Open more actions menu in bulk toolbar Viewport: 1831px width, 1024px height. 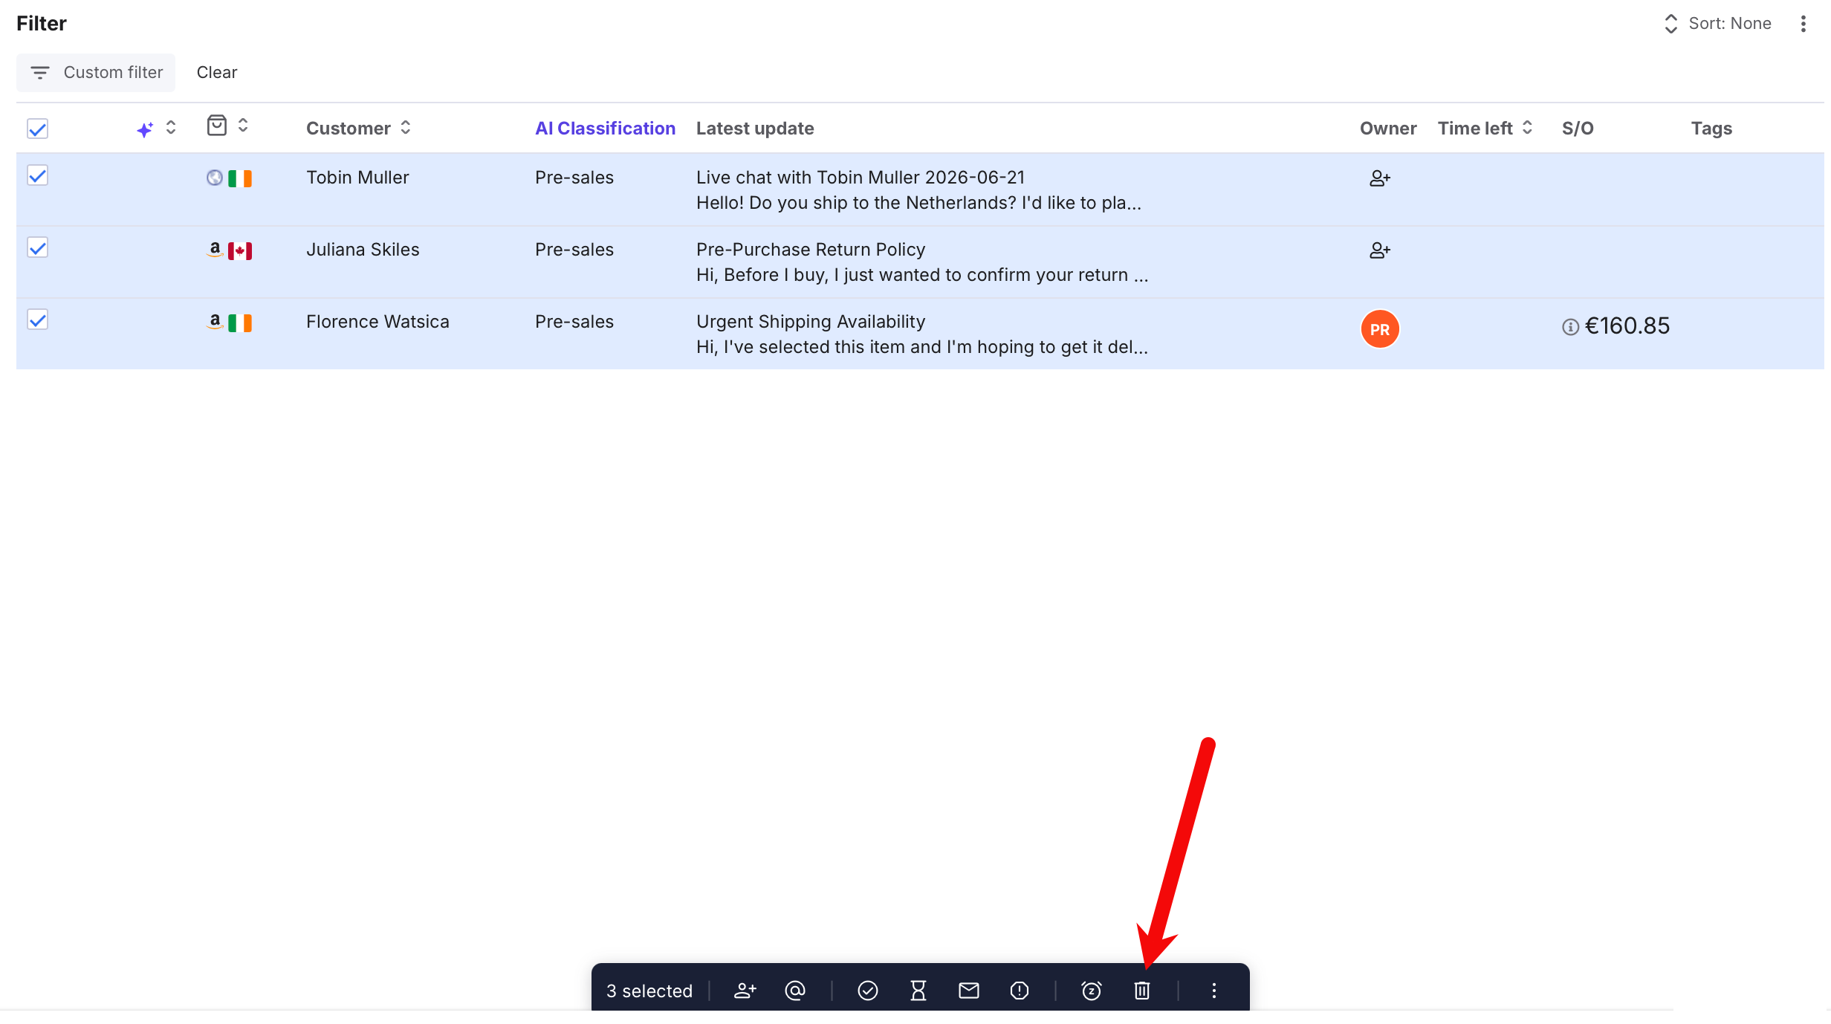click(x=1214, y=991)
